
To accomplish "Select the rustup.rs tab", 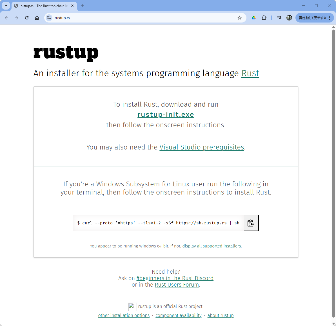I will pyautogui.click(x=42, y=6).
